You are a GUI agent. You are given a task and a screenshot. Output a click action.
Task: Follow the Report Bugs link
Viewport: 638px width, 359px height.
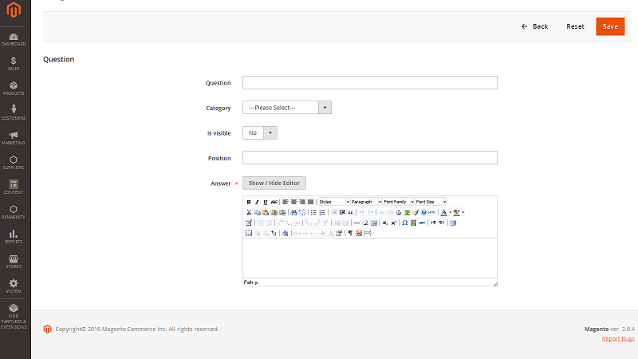618,339
